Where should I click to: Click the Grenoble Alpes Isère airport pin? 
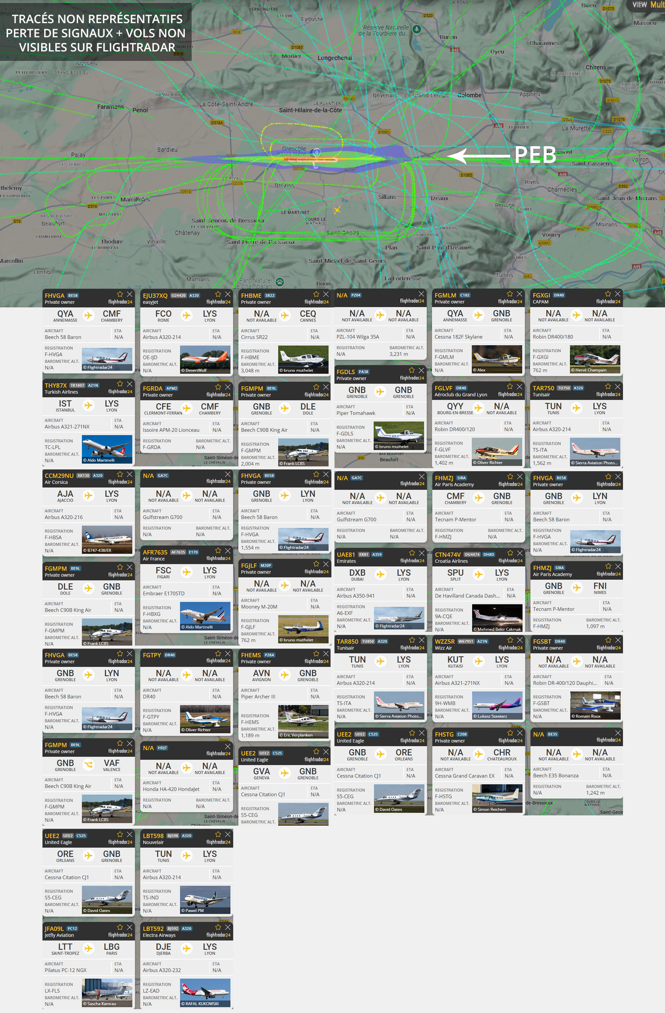[x=316, y=153]
